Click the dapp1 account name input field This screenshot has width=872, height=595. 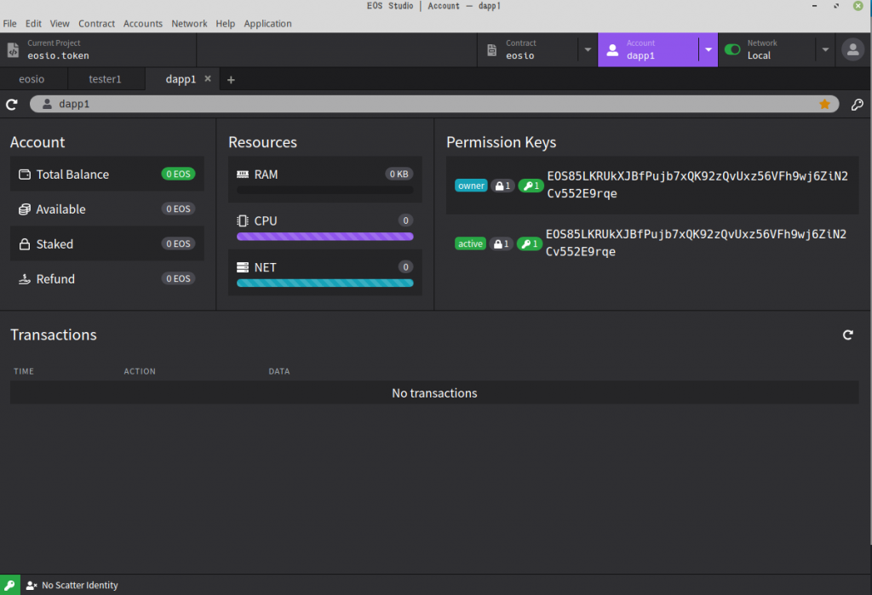click(x=433, y=104)
